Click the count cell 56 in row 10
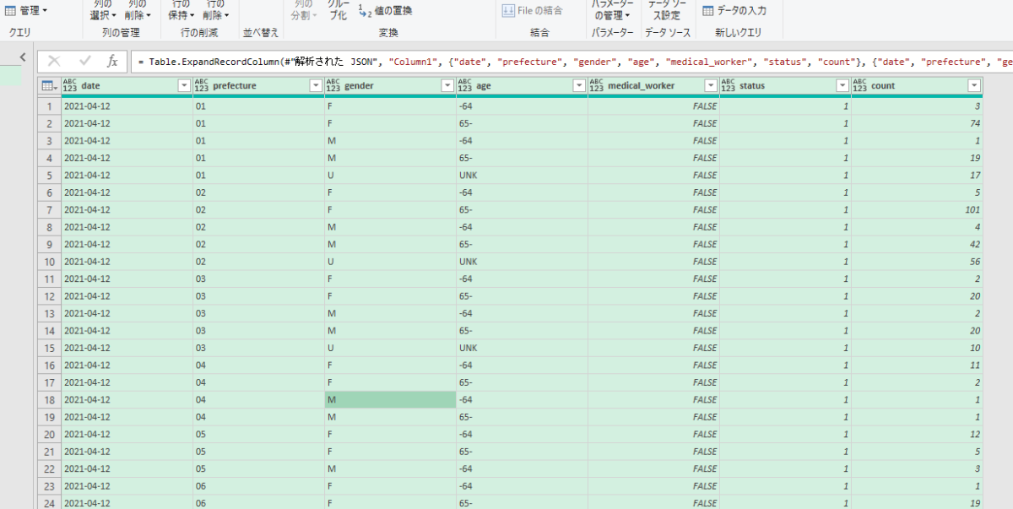Image resolution: width=1013 pixels, height=509 pixels. [917, 262]
